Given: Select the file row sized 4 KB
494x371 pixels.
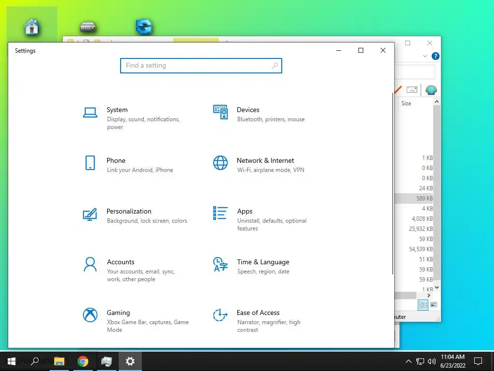Looking at the screenshot, I should coord(413,209).
